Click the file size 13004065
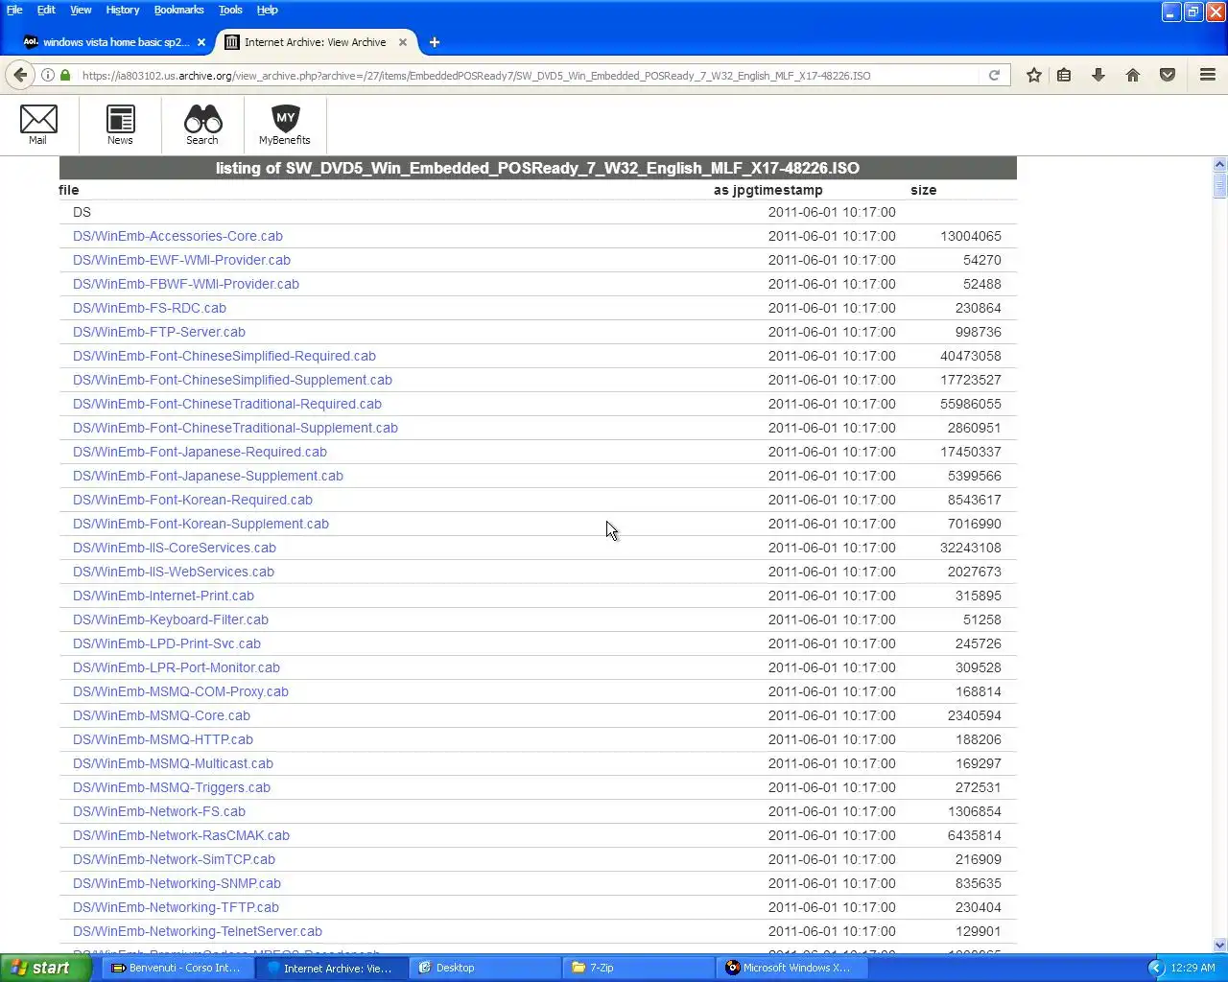 coord(971,236)
